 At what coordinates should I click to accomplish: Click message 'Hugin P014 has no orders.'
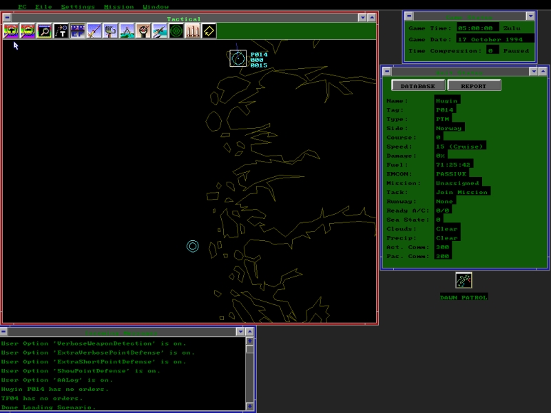pyautogui.click(x=54, y=389)
